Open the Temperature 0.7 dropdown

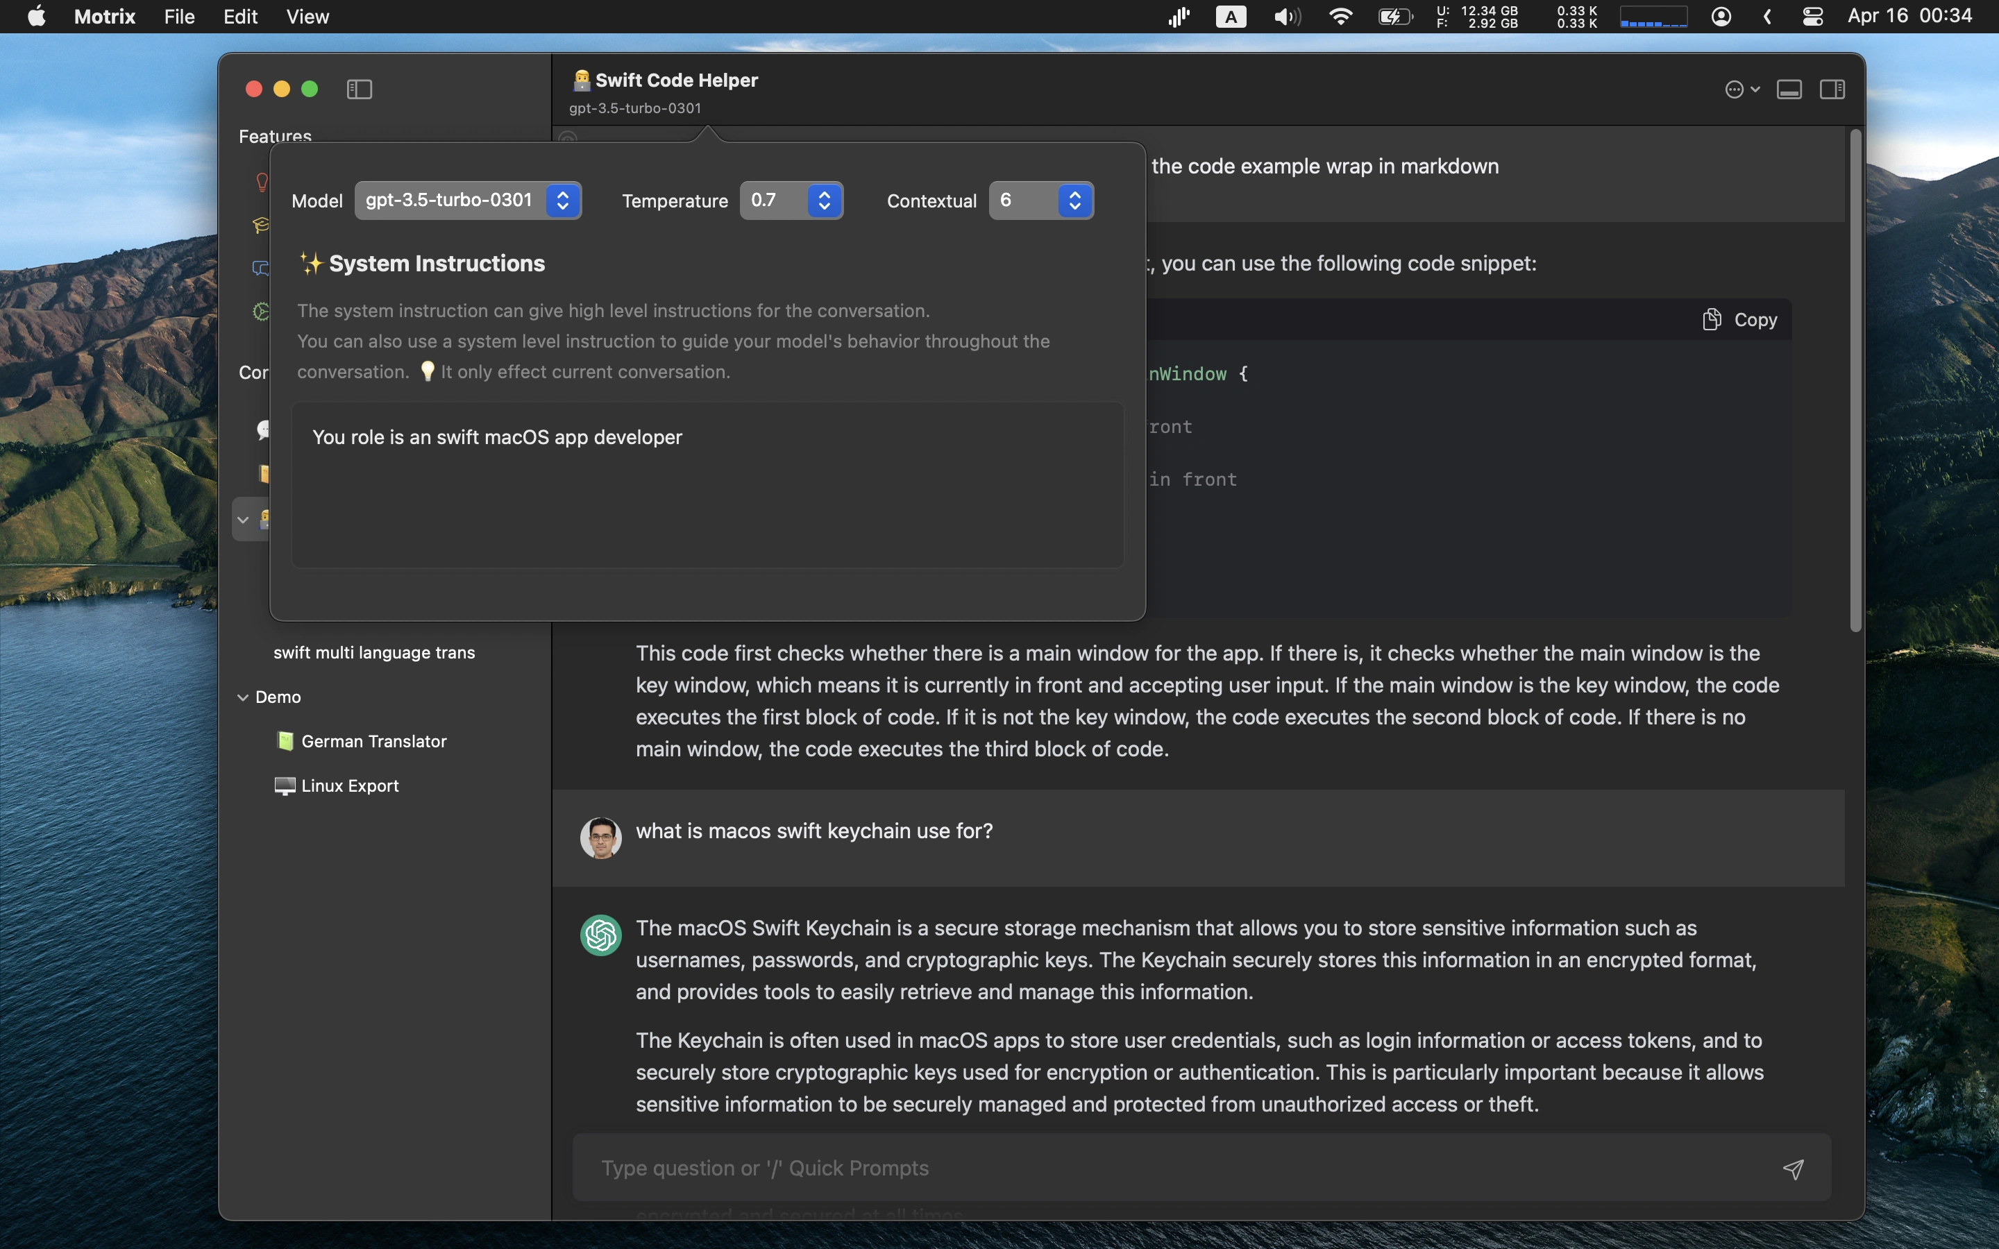tap(791, 201)
